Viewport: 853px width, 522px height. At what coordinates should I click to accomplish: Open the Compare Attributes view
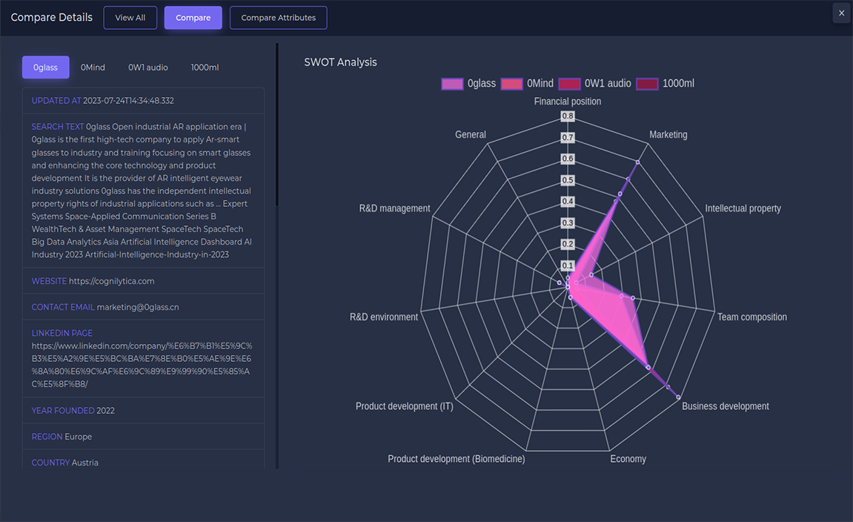coord(278,18)
